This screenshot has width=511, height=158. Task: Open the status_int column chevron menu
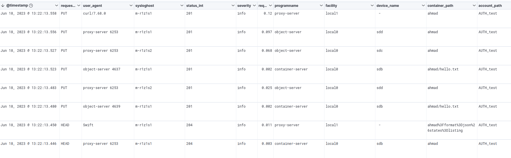click(233, 5)
